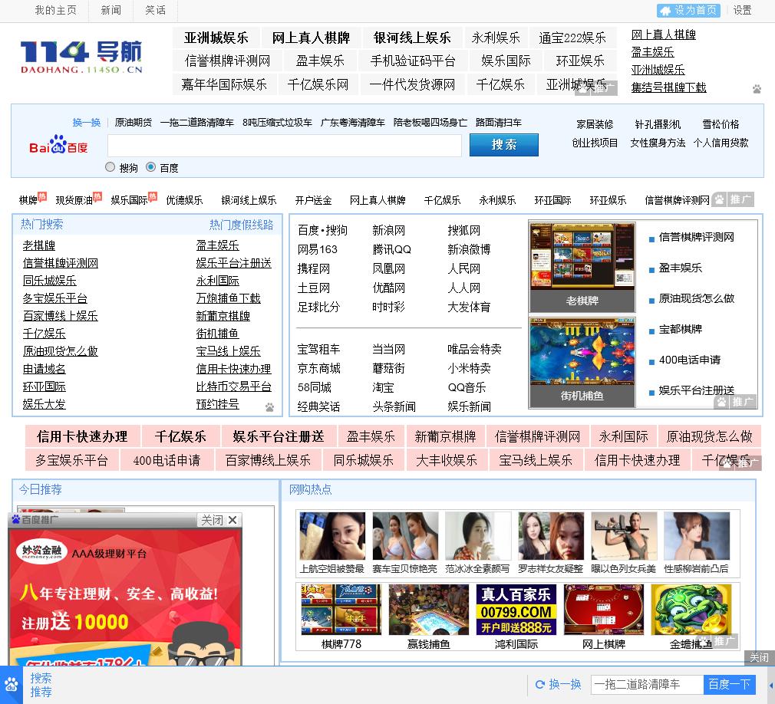Open 腾讯QQ site link
Viewport: 775px width, 704px height.
391,249
